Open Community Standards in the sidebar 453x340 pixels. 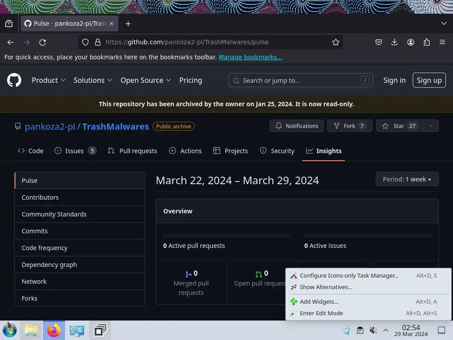pyautogui.click(x=80, y=214)
